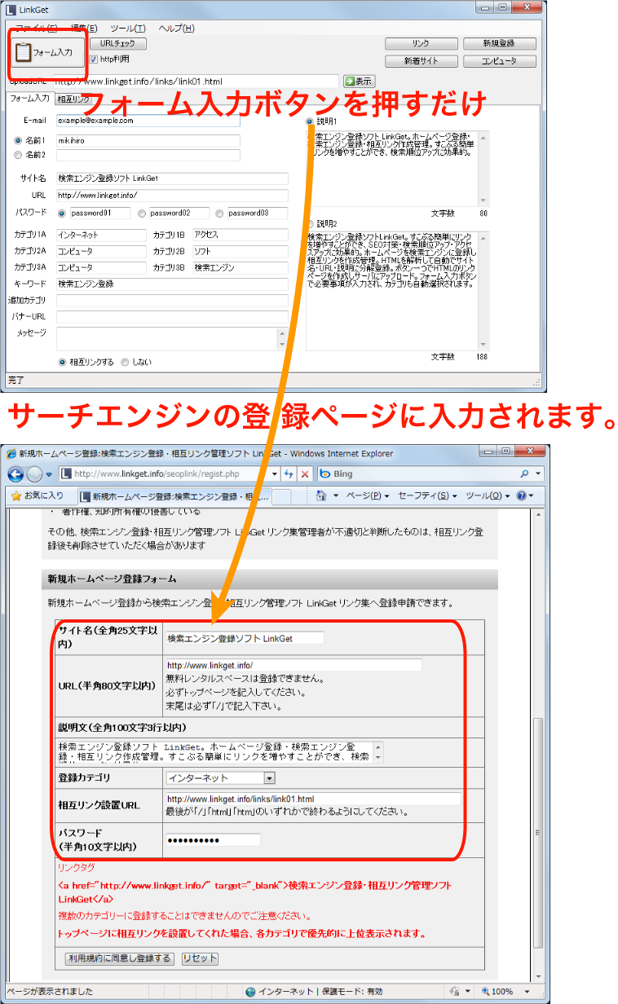Select the password03 radio button
The image size is (618, 1004).
[x=220, y=214]
